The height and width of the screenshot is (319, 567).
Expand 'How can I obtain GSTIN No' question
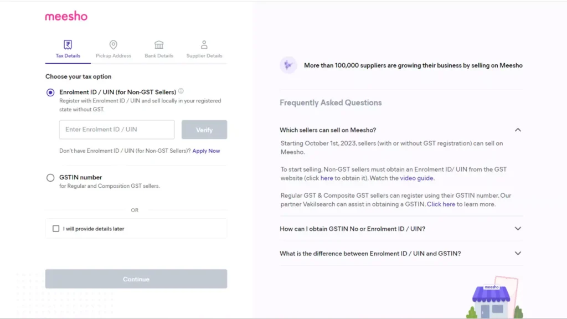(x=518, y=228)
